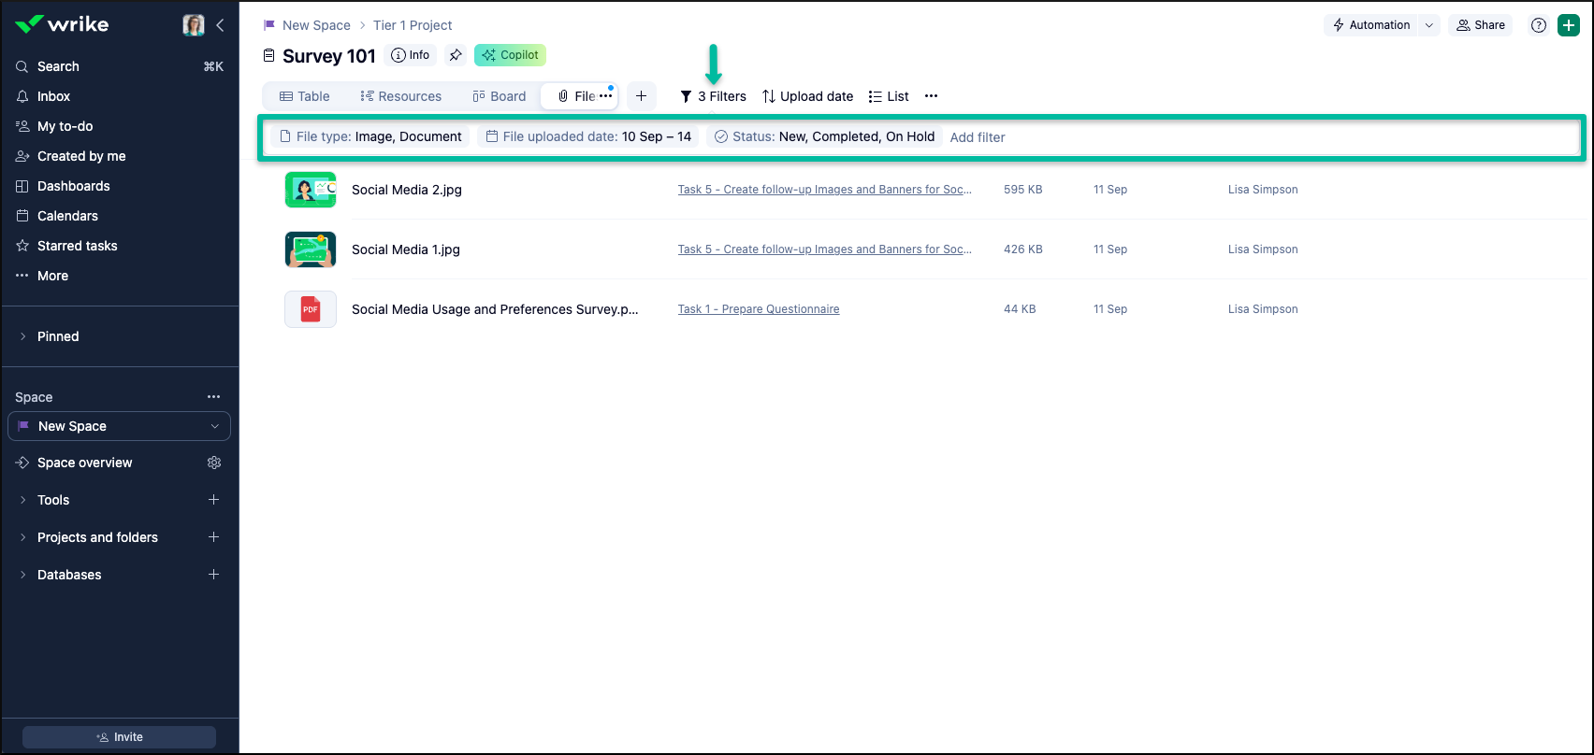Switch to the Resources tab

point(400,96)
